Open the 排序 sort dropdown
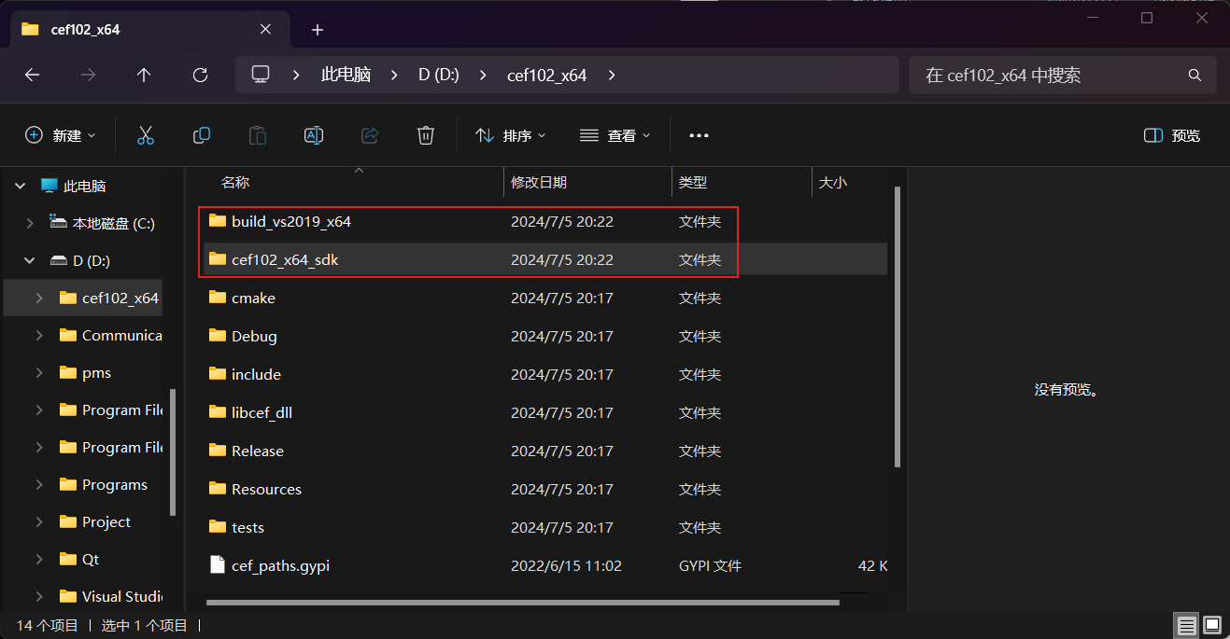The width and height of the screenshot is (1230, 639). coord(510,134)
